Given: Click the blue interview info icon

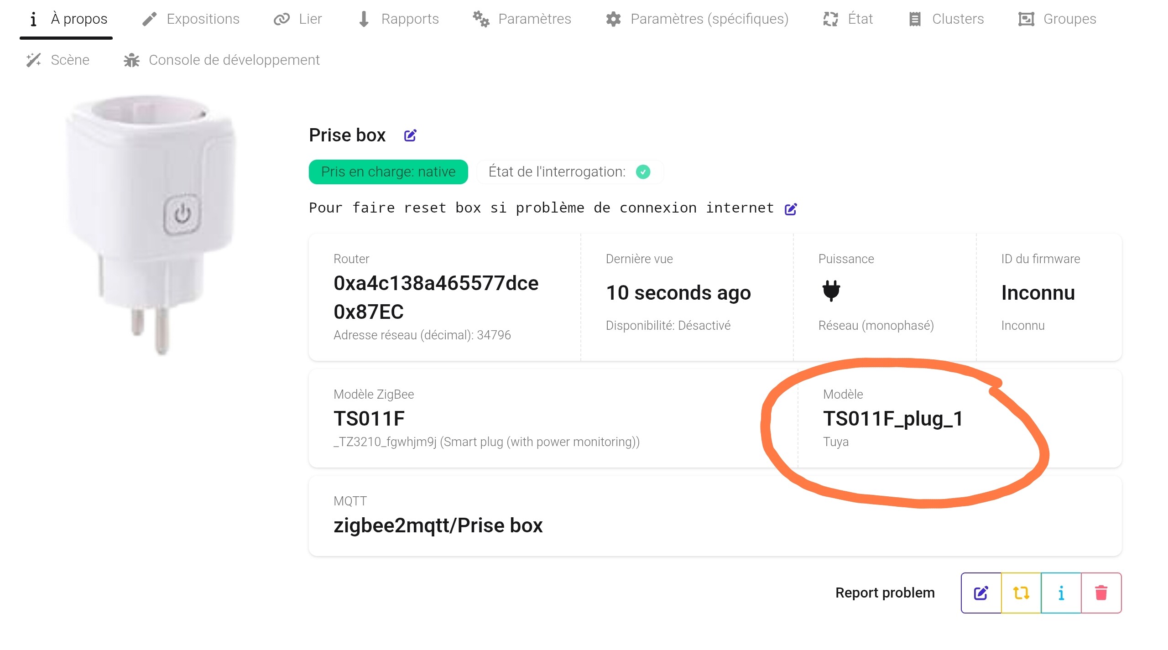Looking at the screenshot, I should coord(1061,593).
